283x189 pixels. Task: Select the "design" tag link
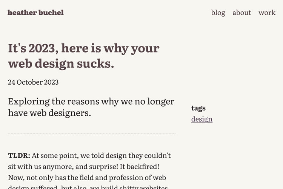(202, 119)
